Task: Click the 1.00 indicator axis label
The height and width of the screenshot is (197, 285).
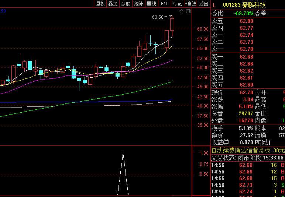Action: (204, 153)
